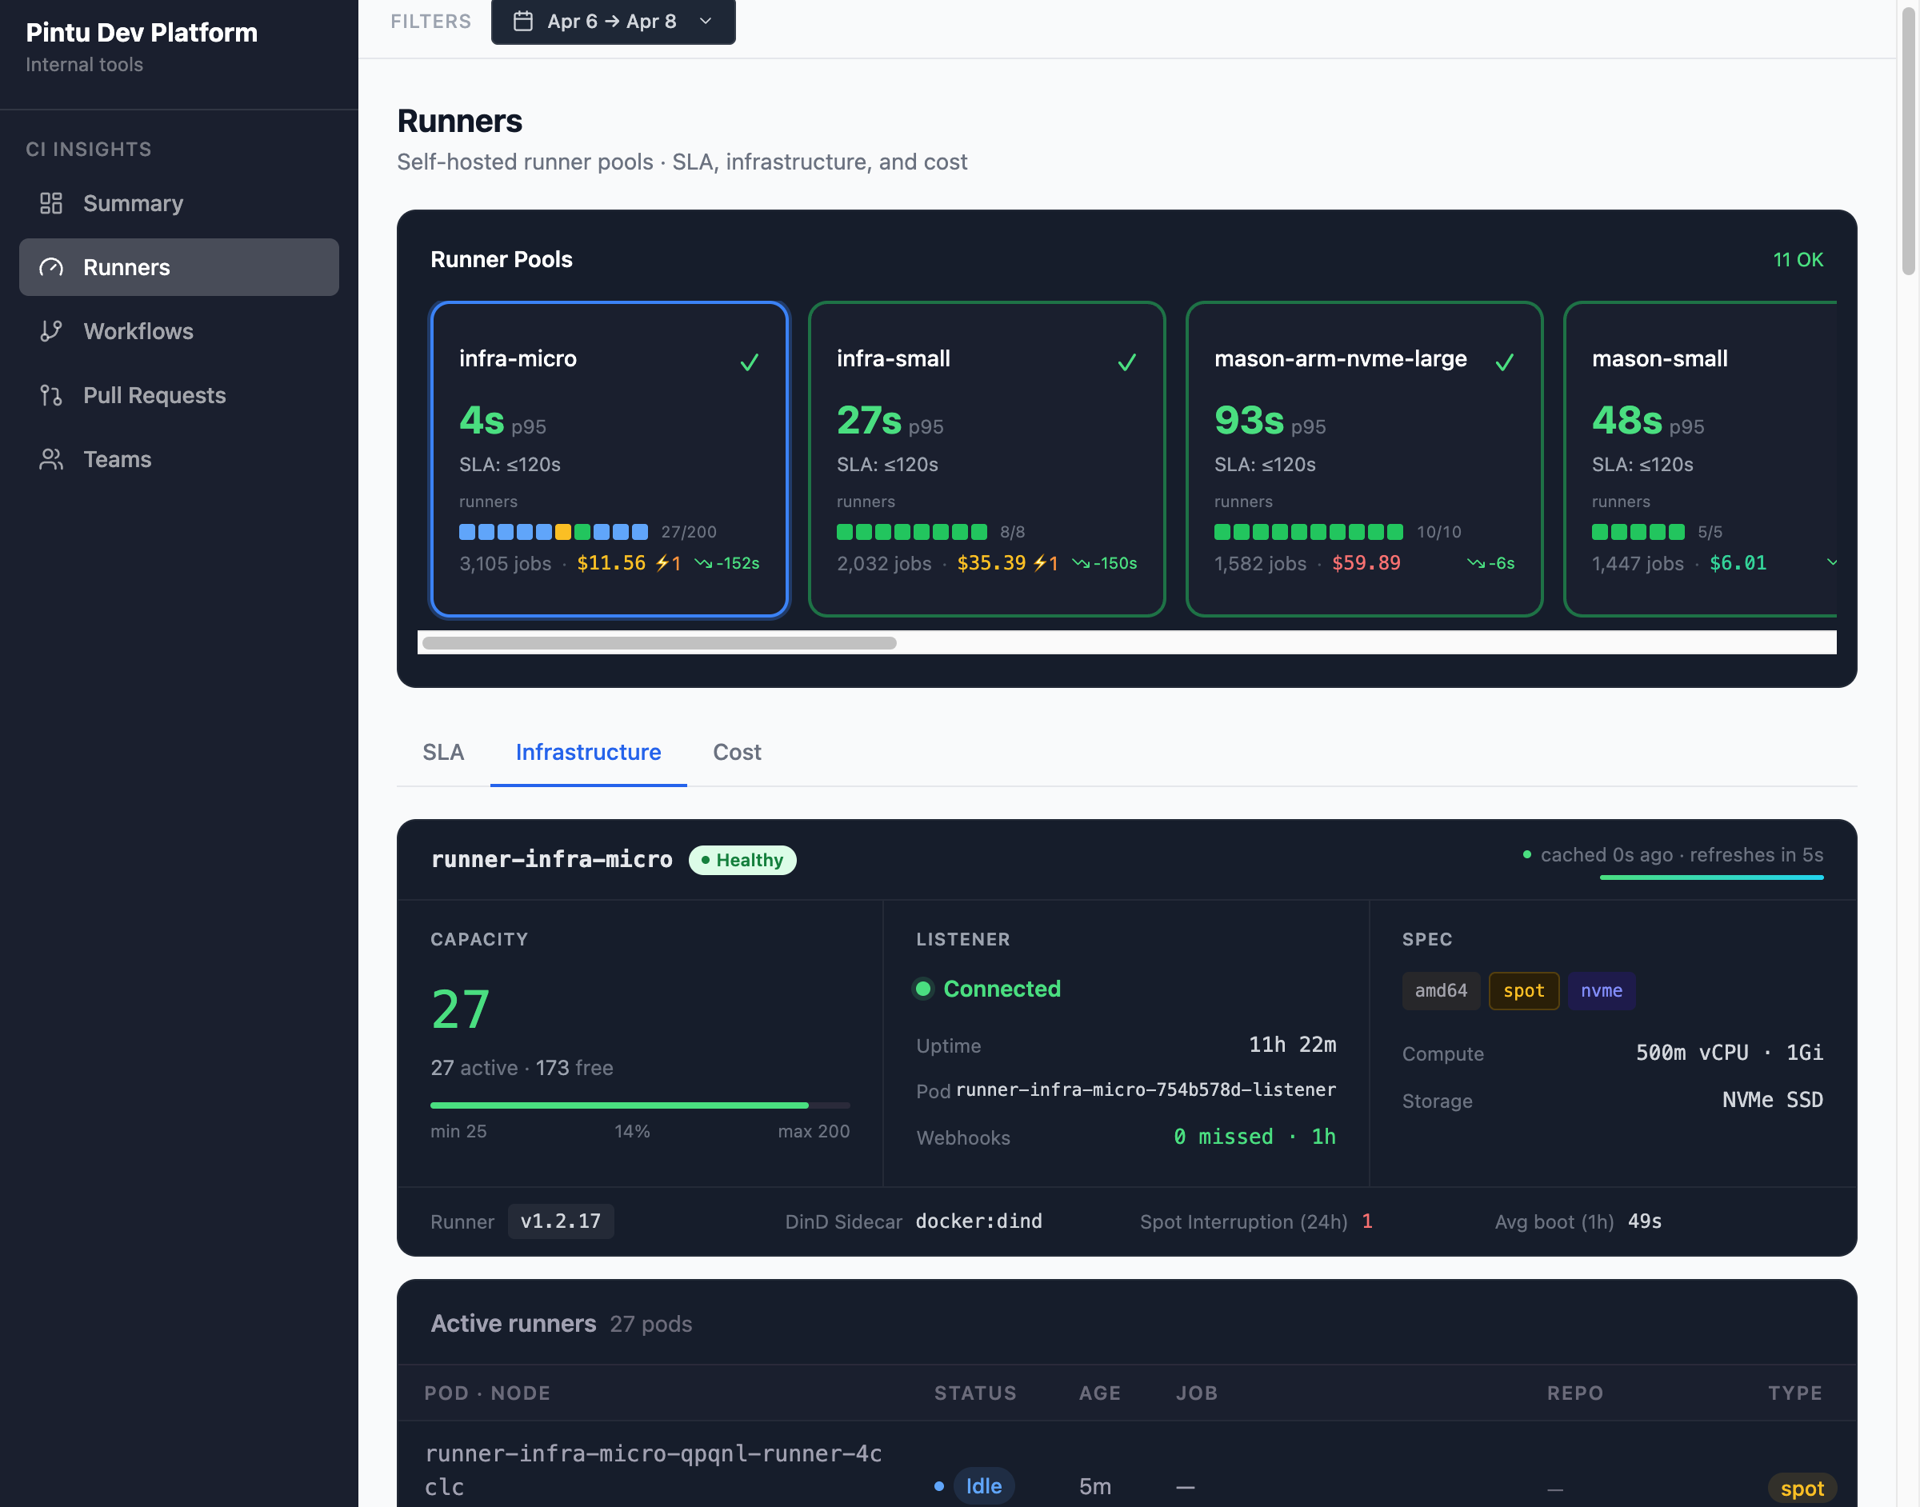Click the Workflows branch icon
Image resolution: width=1920 pixels, height=1507 pixels.
pos(51,331)
